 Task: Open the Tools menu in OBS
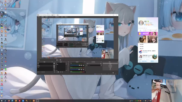point(62,17)
